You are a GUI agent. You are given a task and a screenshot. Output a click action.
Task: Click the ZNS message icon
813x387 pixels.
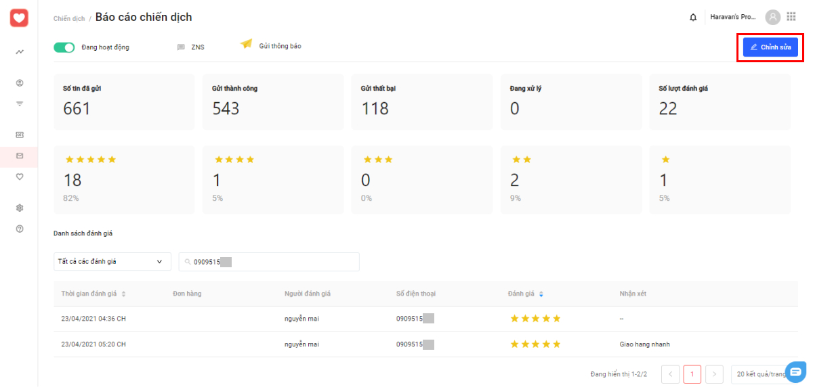(181, 47)
